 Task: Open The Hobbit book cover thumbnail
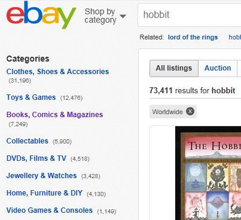pos(208,173)
